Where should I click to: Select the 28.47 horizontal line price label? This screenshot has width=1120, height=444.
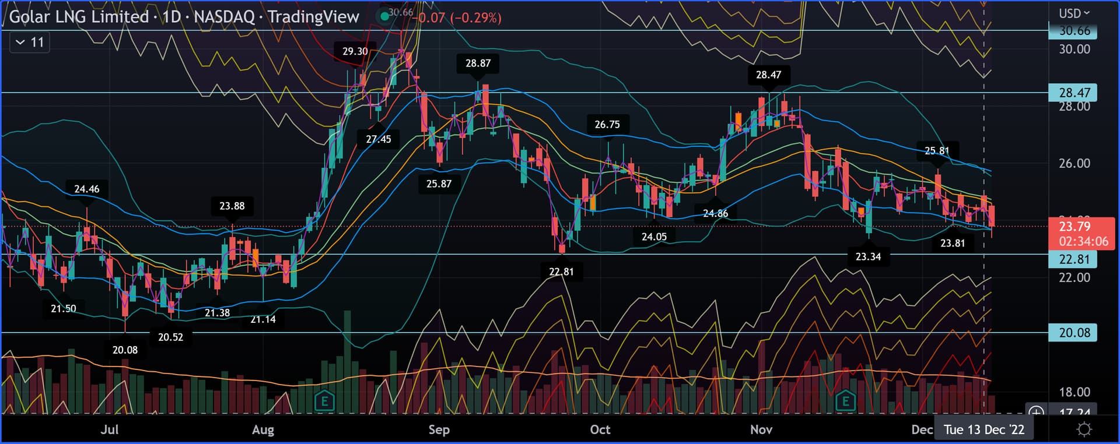pos(1073,93)
